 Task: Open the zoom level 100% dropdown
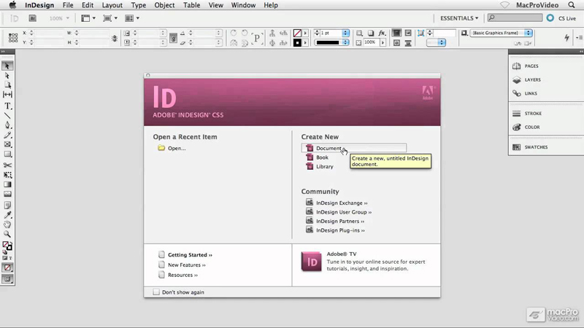pos(59,18)
